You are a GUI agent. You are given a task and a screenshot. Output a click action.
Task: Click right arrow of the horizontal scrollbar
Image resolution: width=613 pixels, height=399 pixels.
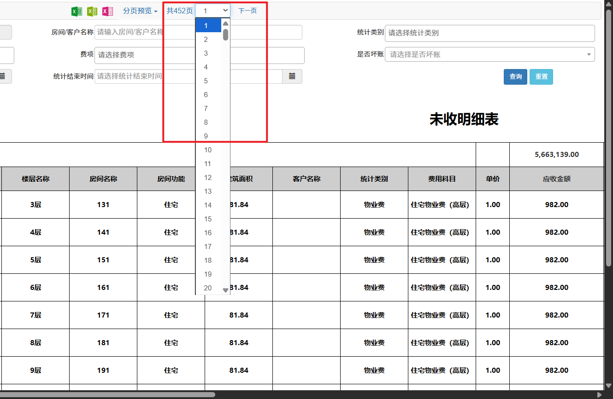click(599, 394)
